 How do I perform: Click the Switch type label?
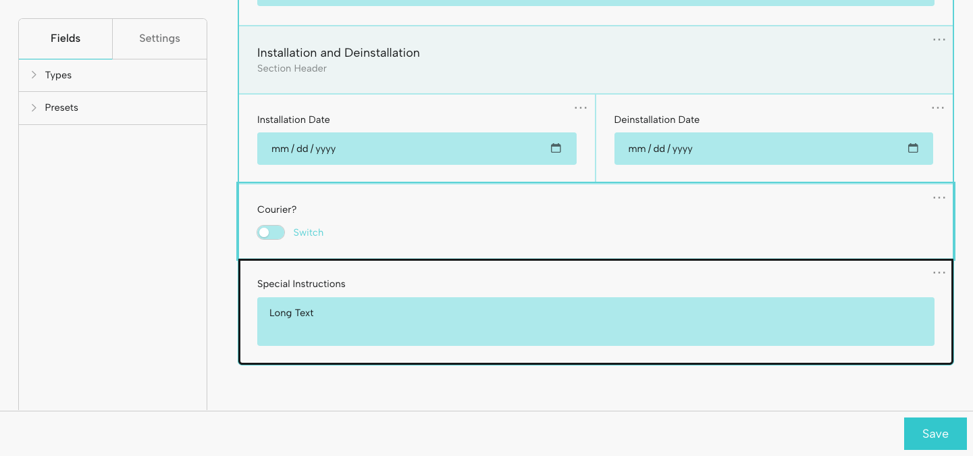coord(309,232)
